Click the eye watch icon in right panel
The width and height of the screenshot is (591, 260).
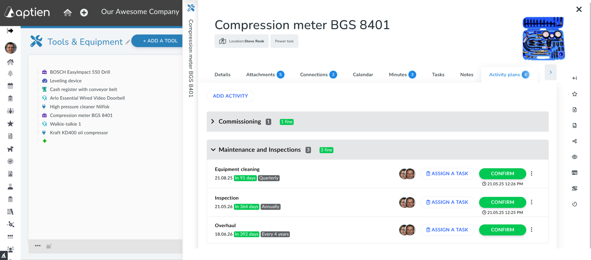[x=574, y=157]
